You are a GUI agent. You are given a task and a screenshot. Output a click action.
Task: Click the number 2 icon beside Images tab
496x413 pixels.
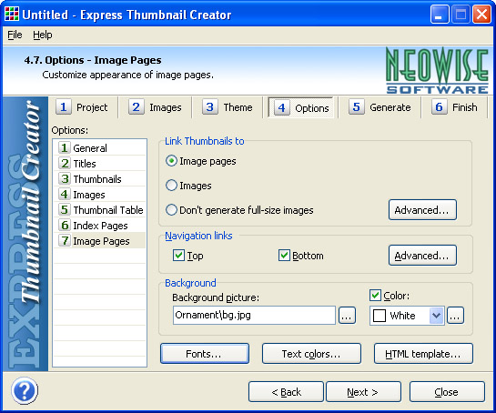pyautogui.click(x=136, y=107)
